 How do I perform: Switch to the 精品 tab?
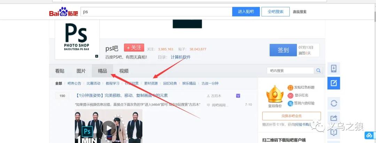pos(102,71)
